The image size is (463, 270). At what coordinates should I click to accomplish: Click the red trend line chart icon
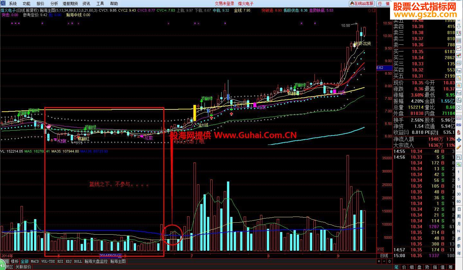[x=459, y=48]
